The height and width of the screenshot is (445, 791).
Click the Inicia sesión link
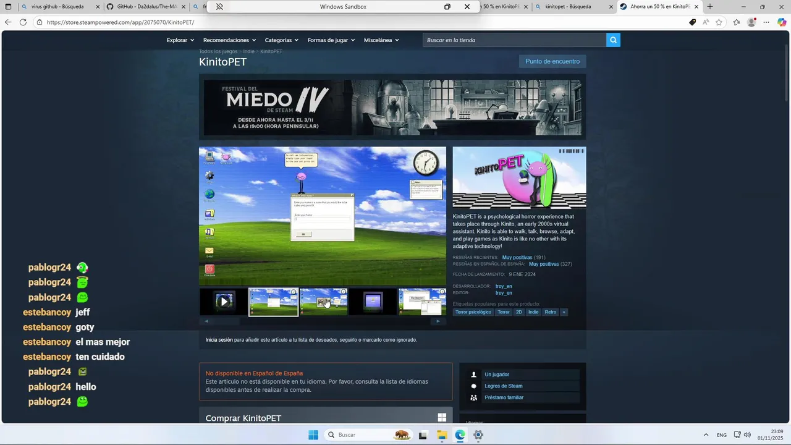tap(219, 340)
